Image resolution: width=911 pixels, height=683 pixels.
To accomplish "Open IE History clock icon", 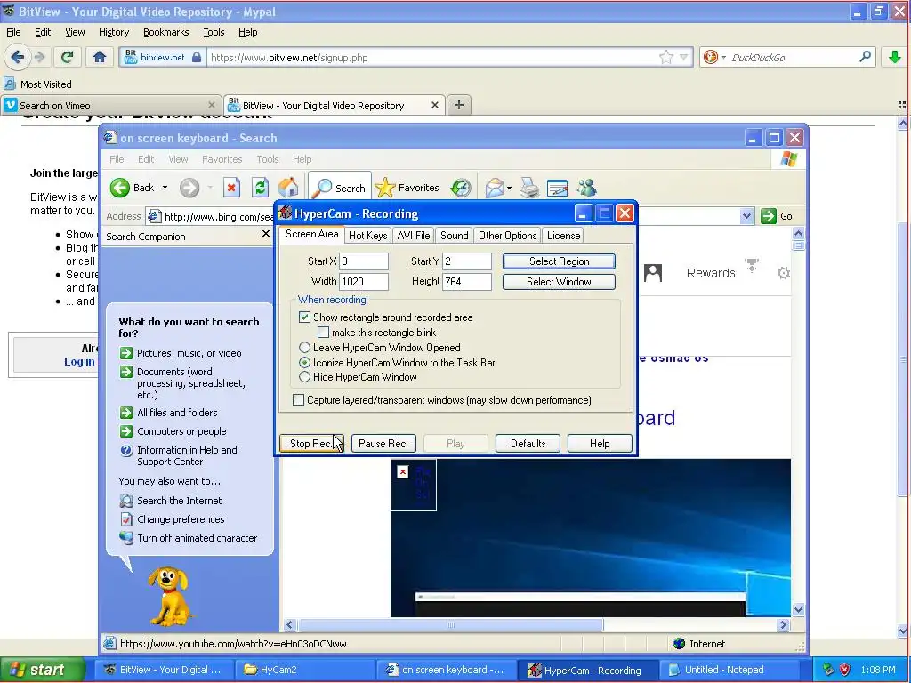I will tap(461, 188).
